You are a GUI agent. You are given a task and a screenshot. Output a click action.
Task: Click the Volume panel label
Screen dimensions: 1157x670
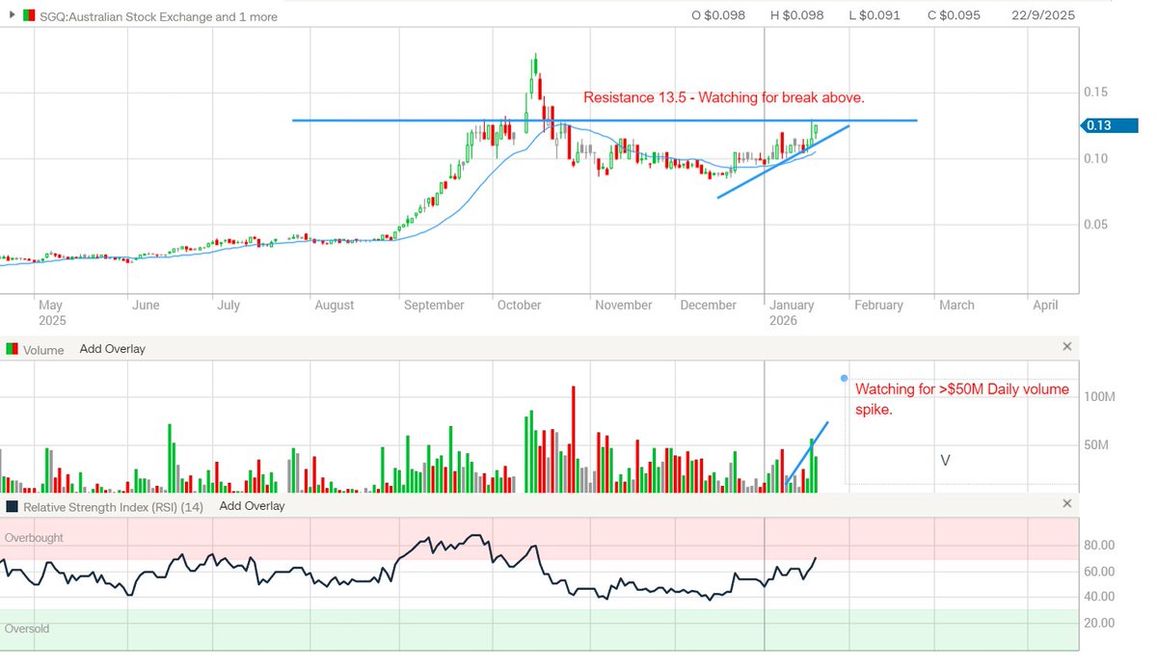[43, 350]
